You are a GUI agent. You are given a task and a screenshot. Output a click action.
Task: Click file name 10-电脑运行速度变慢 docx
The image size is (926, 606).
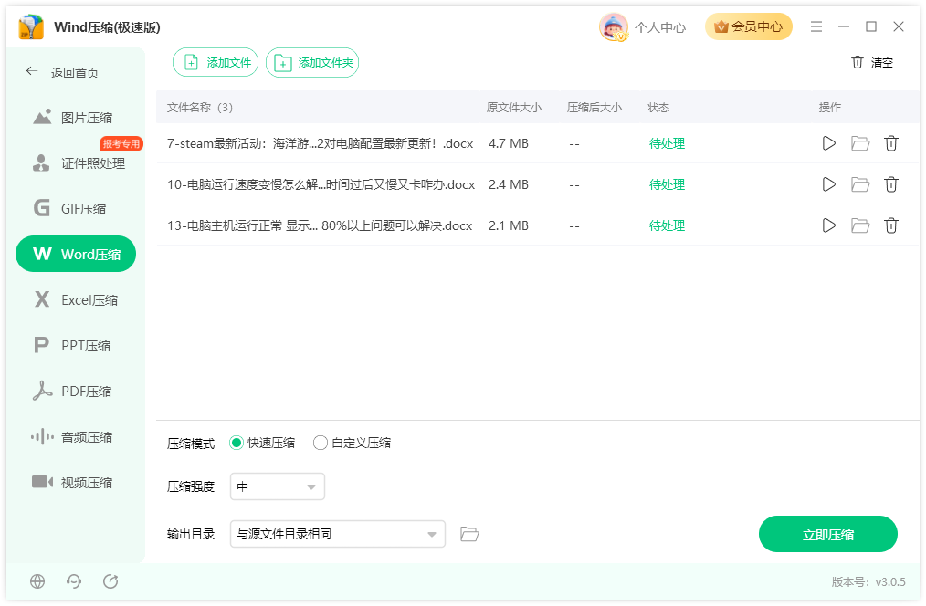pyautogui.click(x=321, y=184)
